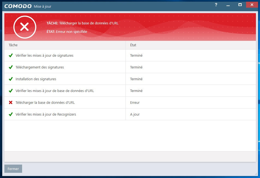Screen dimensions: 260x178
Task: Click green checkmark beside Vérifier les mises à jour de signatures
Action: click(x=11, y=55)
